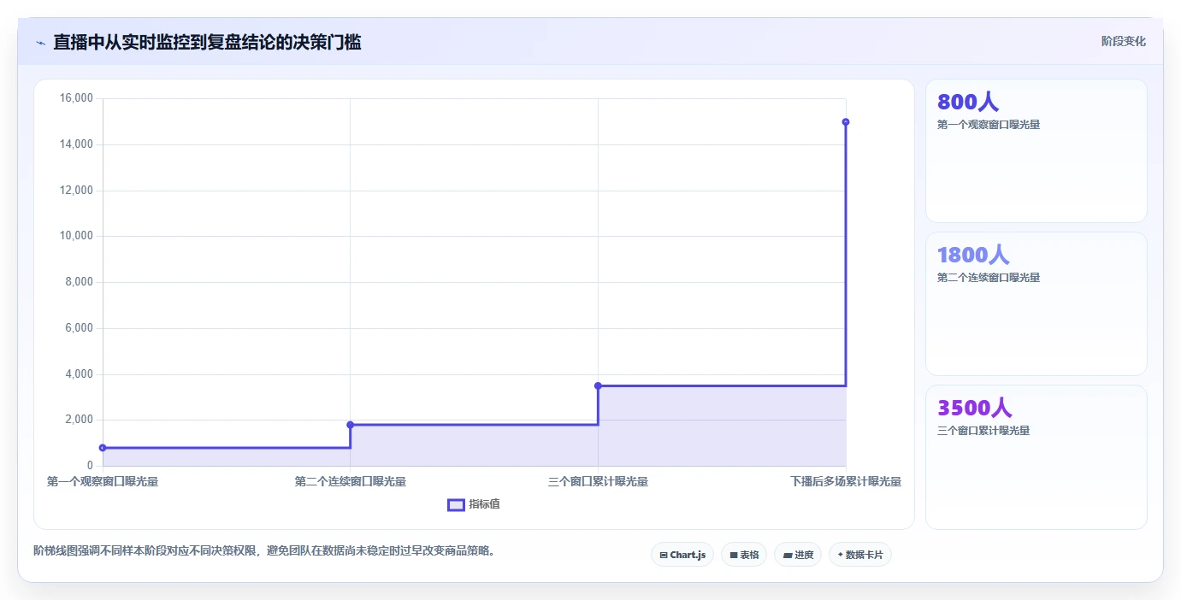Screen dimensions: 1181x600
Task: Toggle the 指标值 legend item
Action: coord(474,504)
